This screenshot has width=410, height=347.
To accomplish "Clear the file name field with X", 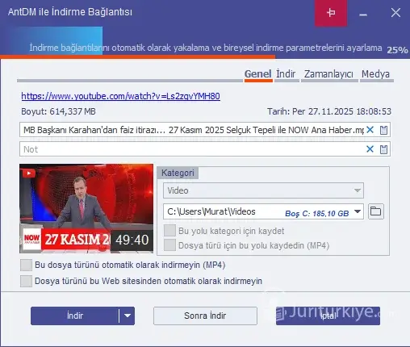I will pyautogui.click(x=370, y=130).
